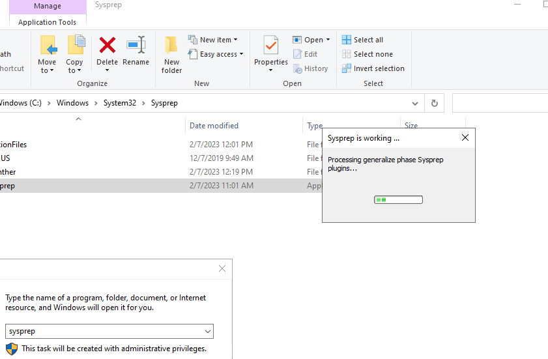Go to Windows (C:) in breadcrumb
Screen dimensions: 548x359
(20, 103)
